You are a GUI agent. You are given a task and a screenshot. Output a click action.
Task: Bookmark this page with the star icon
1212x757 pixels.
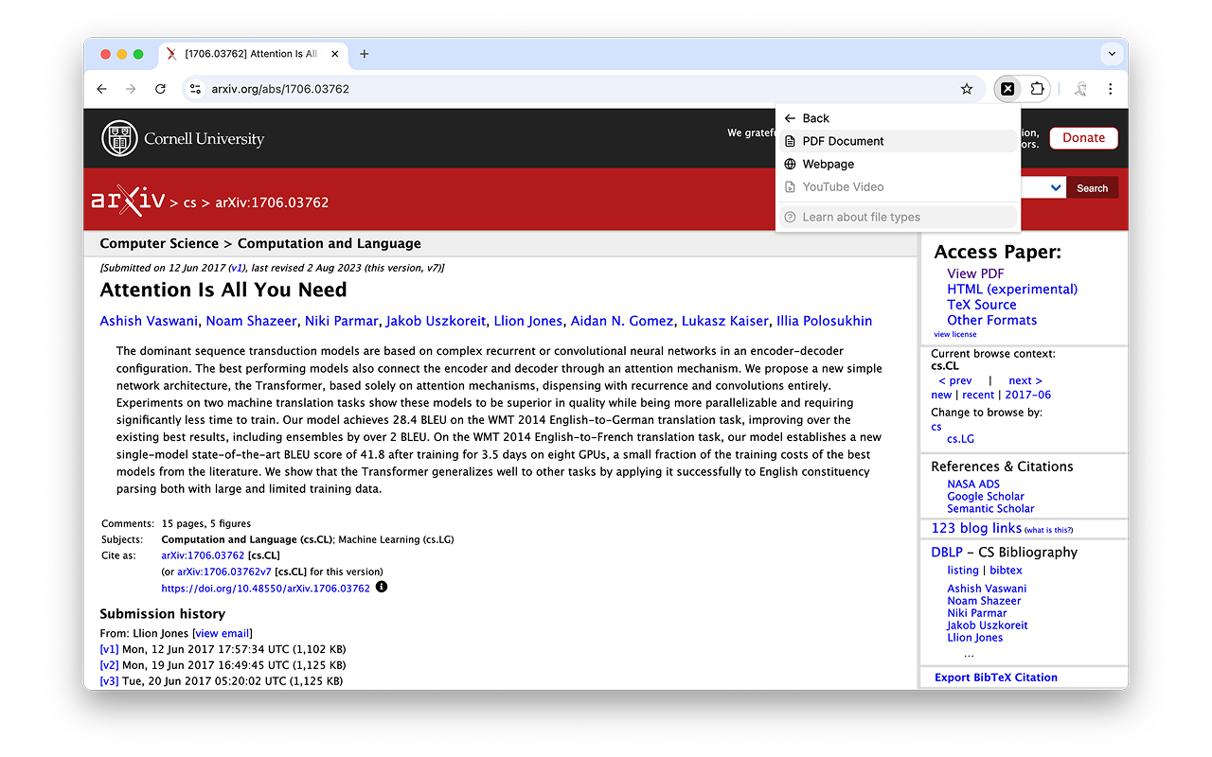coord(966,88)
